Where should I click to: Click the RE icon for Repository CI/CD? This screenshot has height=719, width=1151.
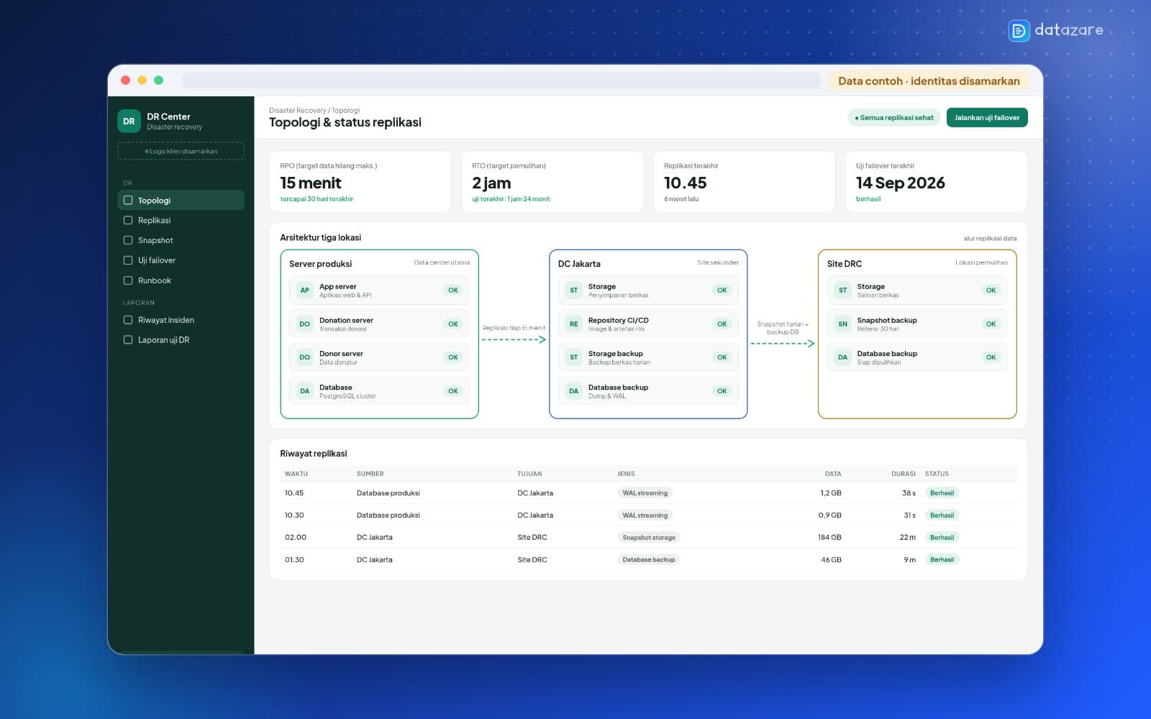point(573,324)
